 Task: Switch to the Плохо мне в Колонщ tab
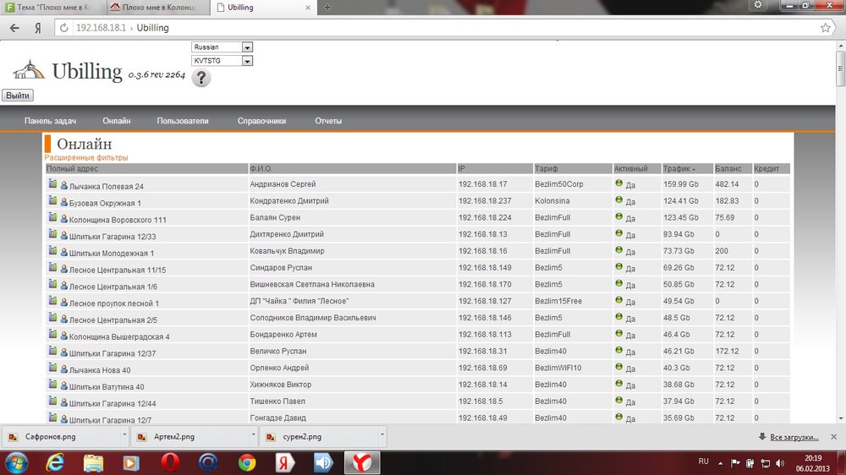158,8
